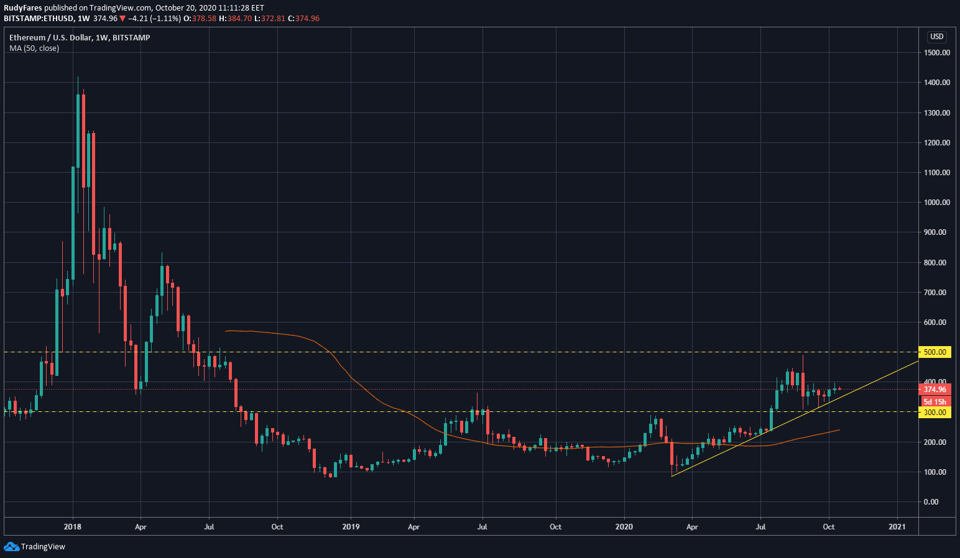960x558 pixels.
Task: Click the TradingView cloud logo icon
Action: [11, 547]
